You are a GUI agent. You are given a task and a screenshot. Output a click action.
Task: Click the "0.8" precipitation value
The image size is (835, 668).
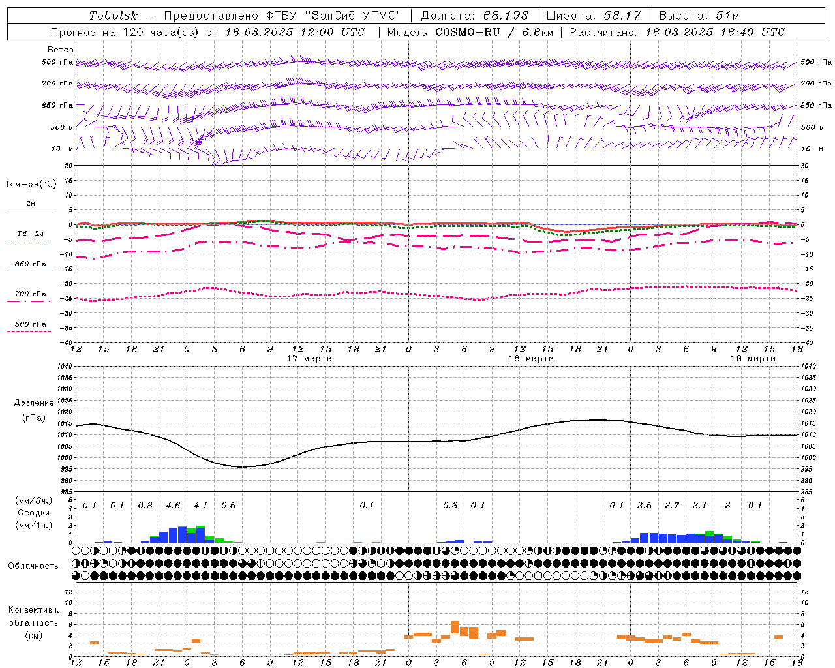click(x=145, y=505)
